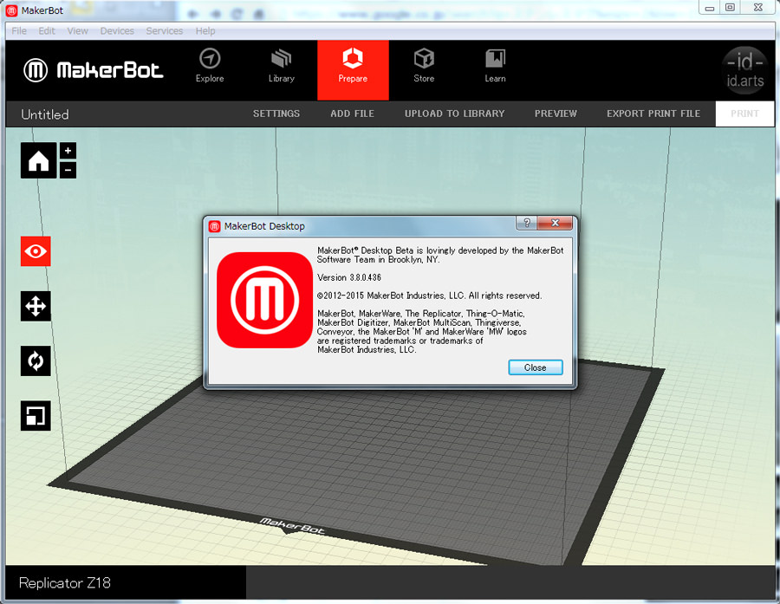Zoom out with the minus button
780x604 pixels.
pyautogui.click(x=68, y=171)
